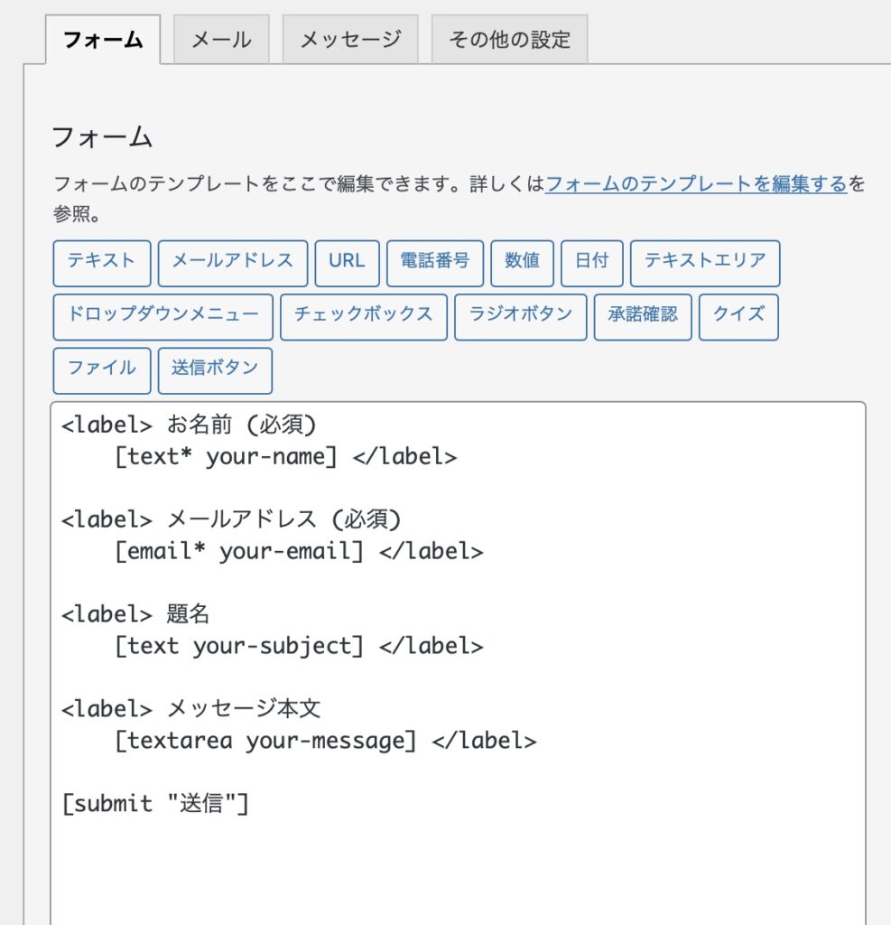The image size is (891, 925).
Task: Add a 数値 field tag
Action: coord(522,263)
